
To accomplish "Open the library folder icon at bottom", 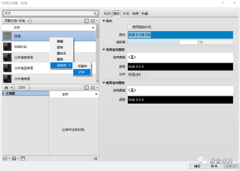I will coord(6,158).
